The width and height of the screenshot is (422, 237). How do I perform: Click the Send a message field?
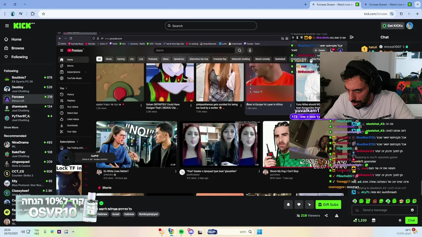tap(384, 210)
